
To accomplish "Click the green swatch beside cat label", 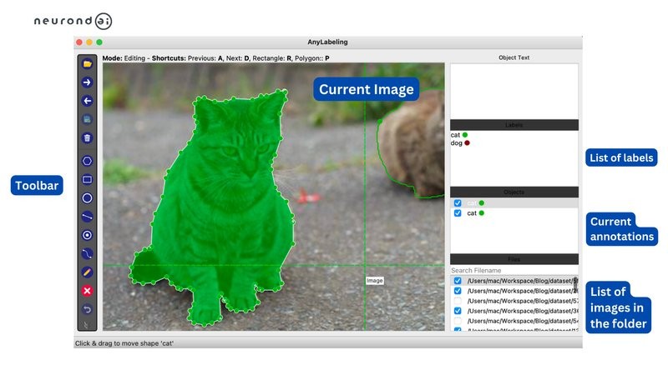I will (465, 135).
